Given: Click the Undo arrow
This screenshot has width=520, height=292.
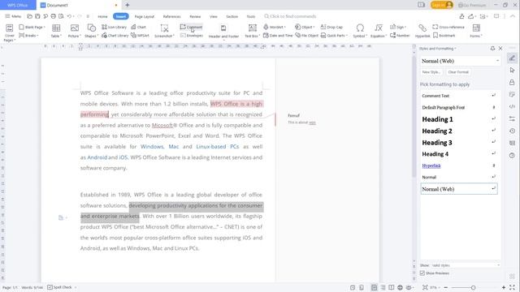Looking at the screenshot, I should click(x=69, y=16).
